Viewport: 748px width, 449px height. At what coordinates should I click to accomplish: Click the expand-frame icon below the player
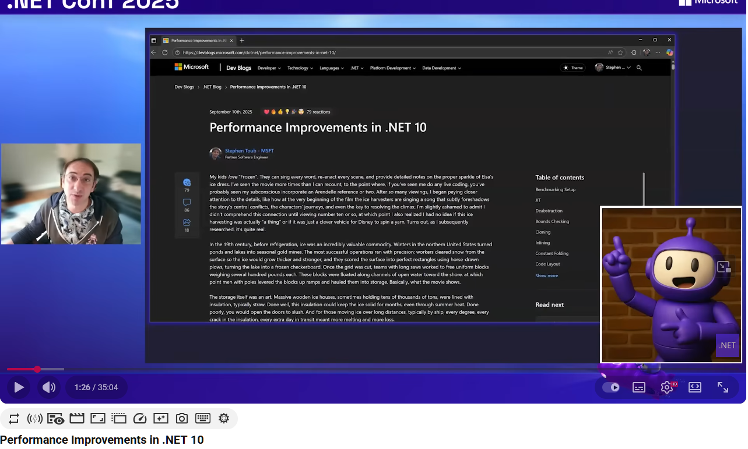(x=98, y=418)
